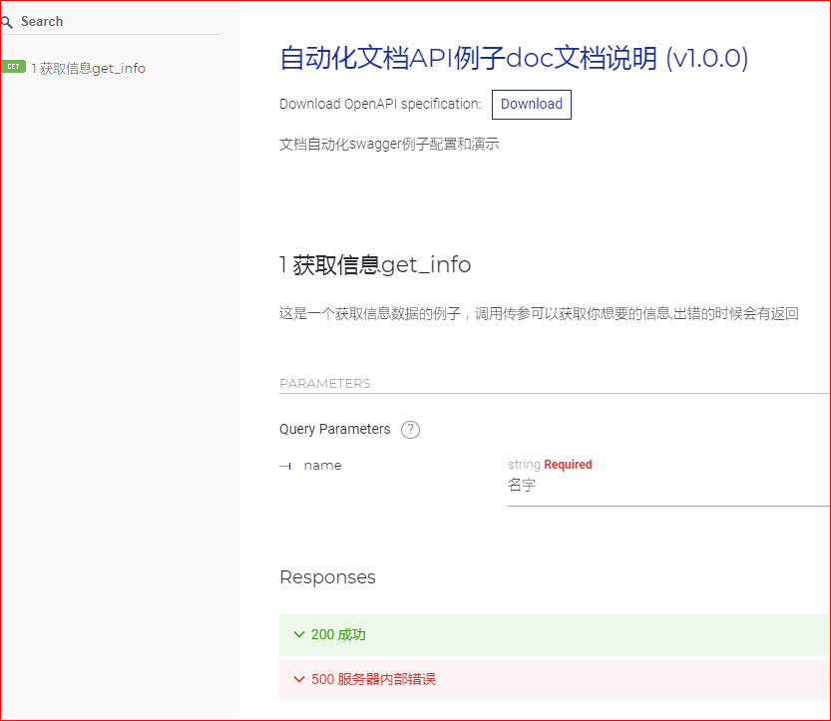Click the name parameter label
Screen dimensions: 831x721
click(322, 465)
